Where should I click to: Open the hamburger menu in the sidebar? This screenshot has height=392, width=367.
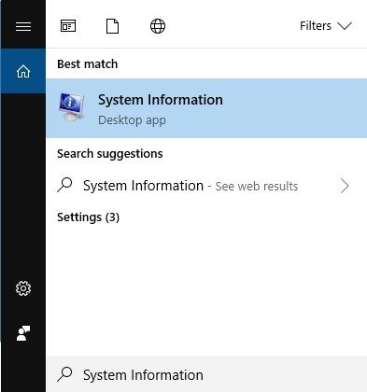point(23,26)
